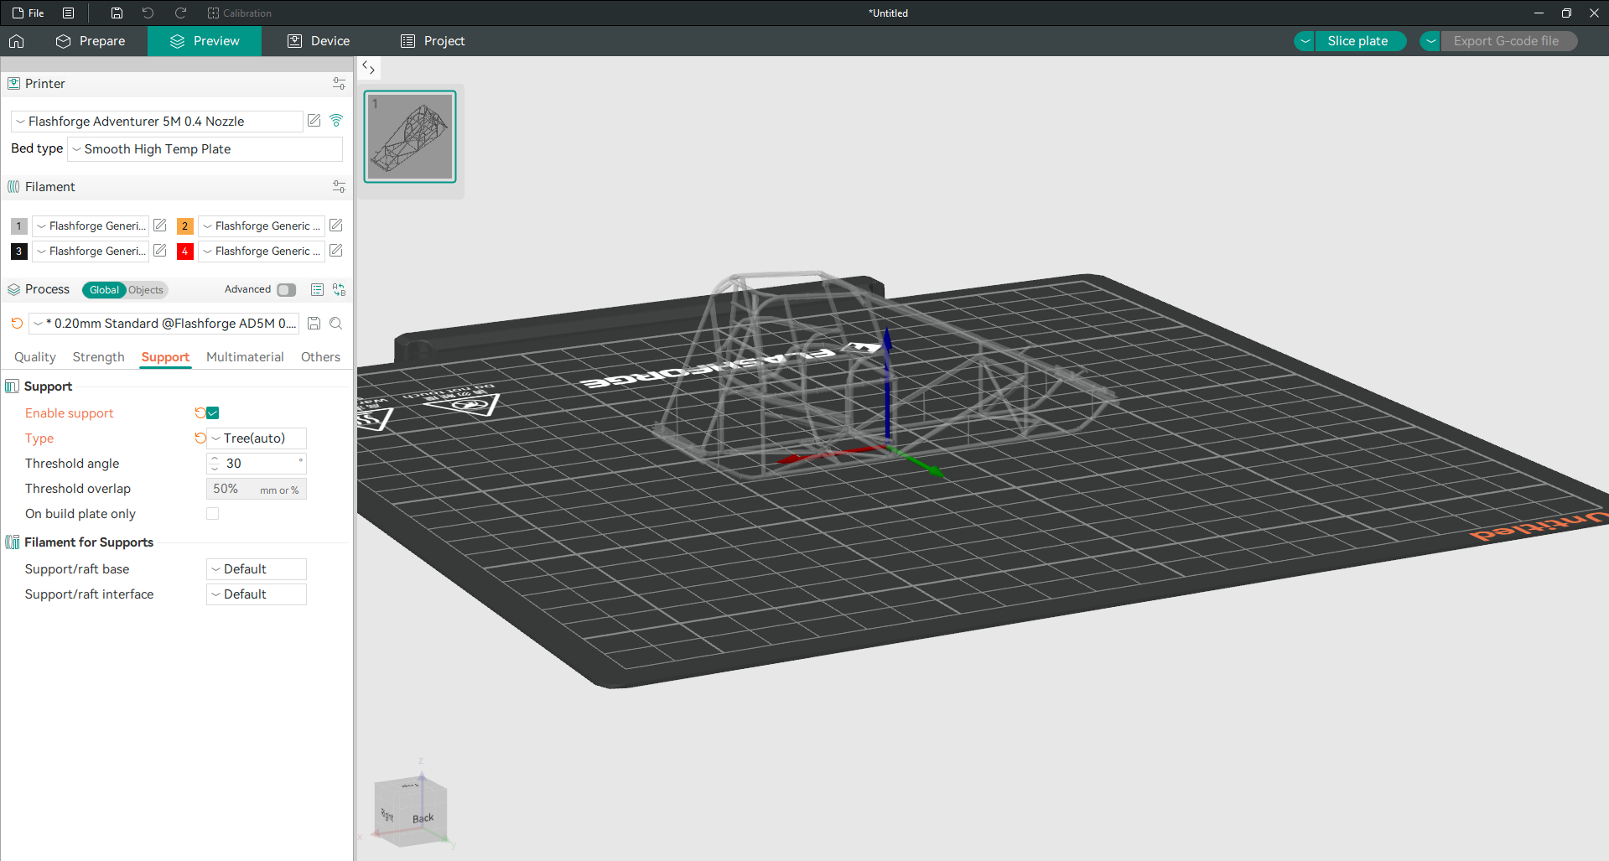Screen dimensions: 1609x861
Task: Switch to the Prepare tab
Action: pos(91,41)
